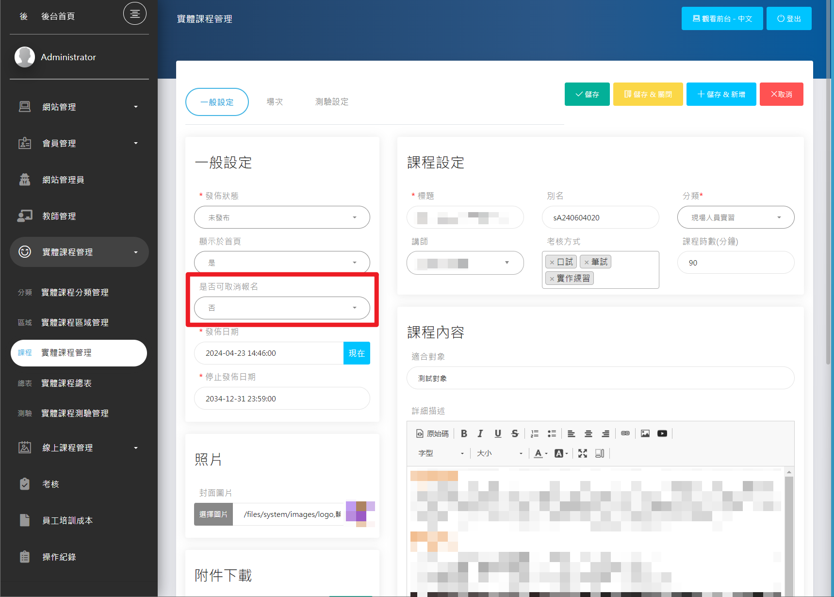
Task: Insert a numbered list in editor
Action: 535,433
